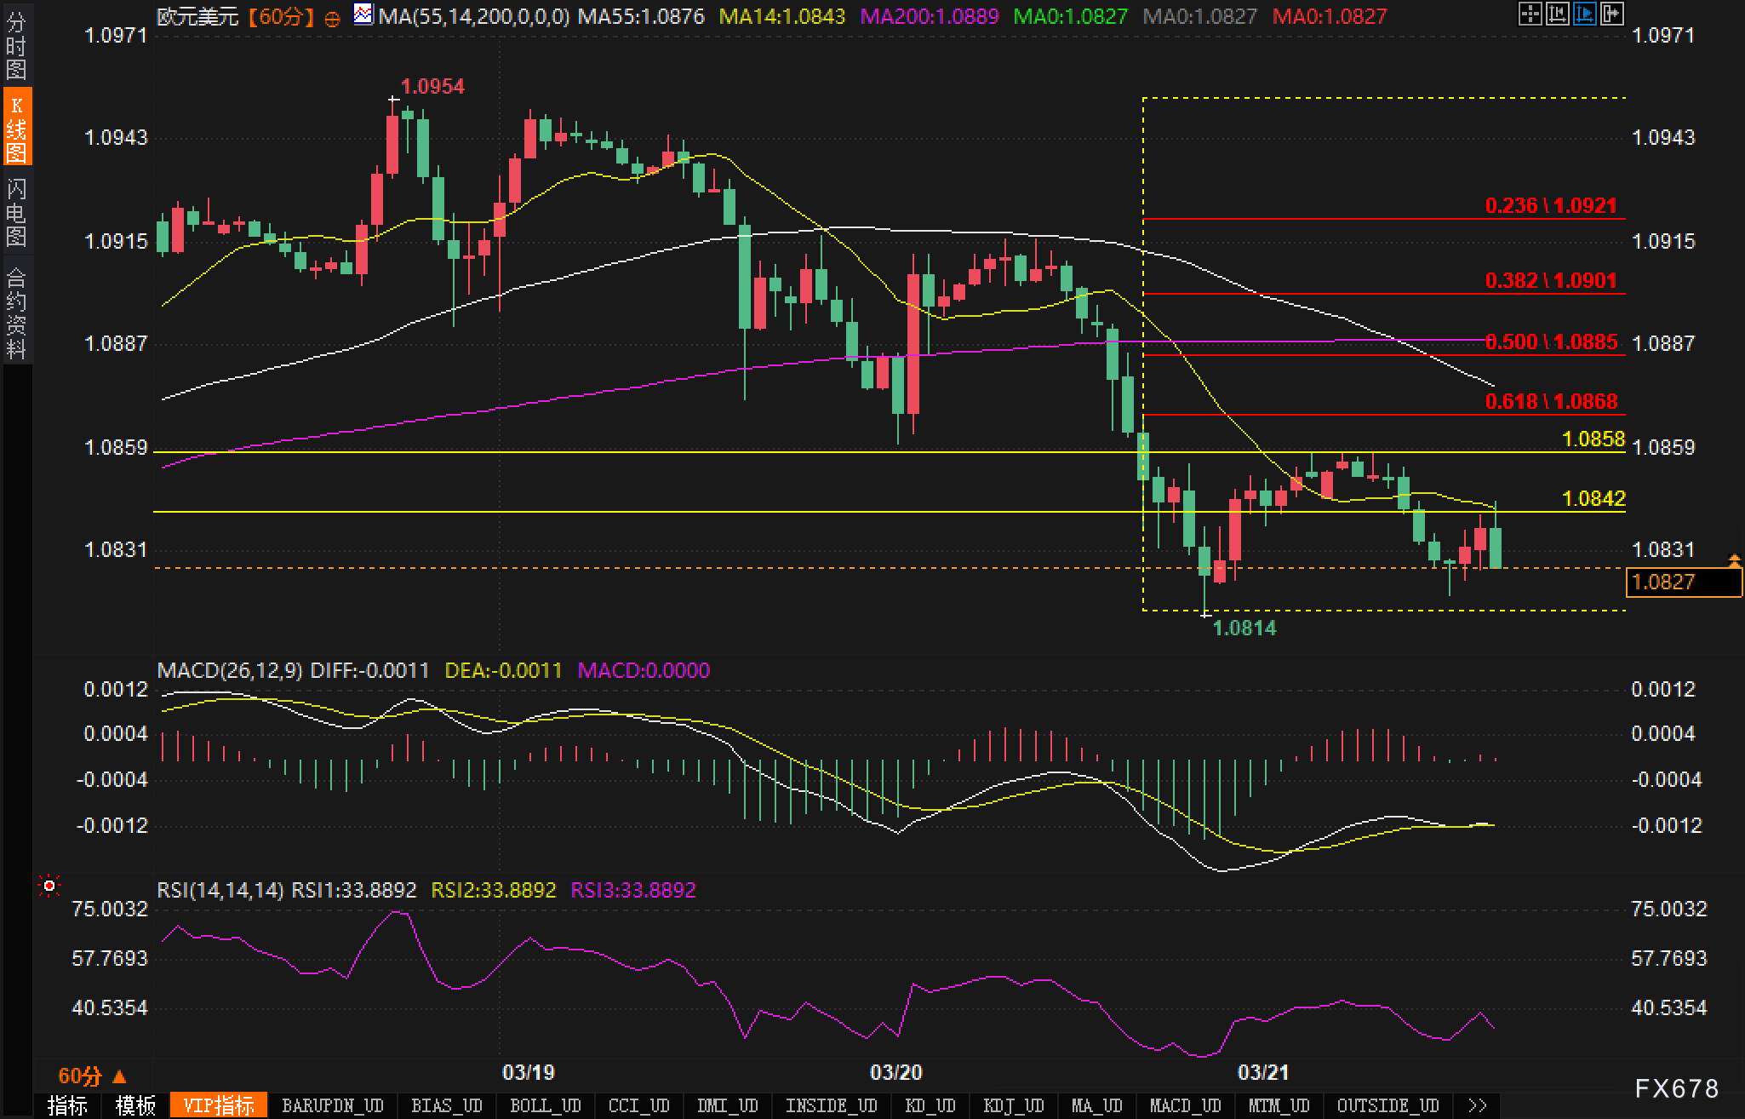
Task: Open the 模板 tab at bottom
Action: (135, 1105)
